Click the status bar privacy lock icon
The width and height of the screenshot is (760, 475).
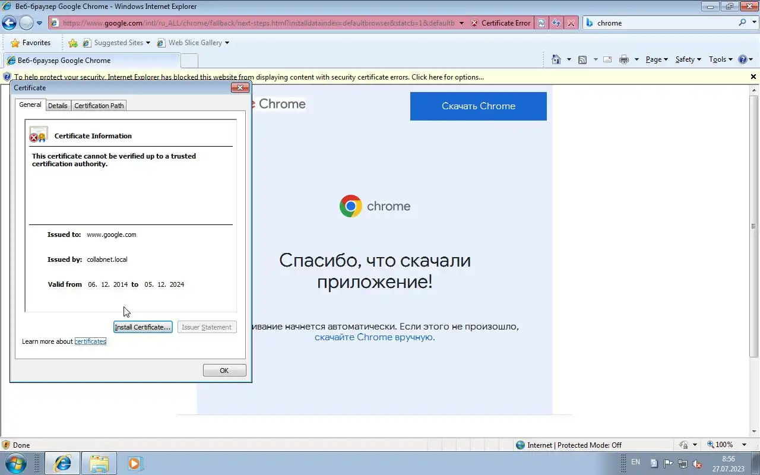click(x=683, y=445)
